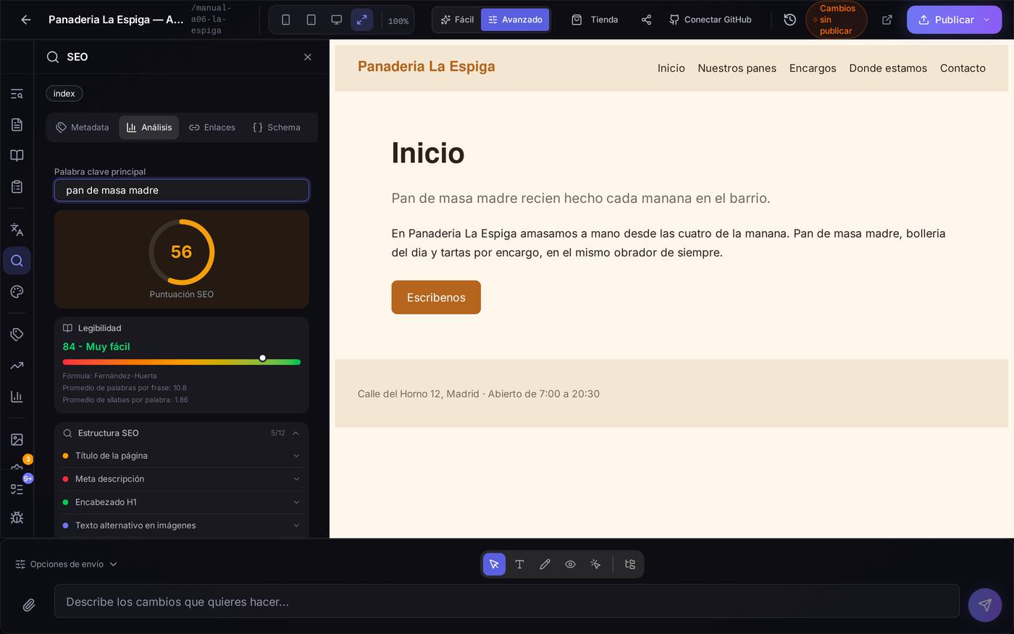
Task: Click the legibility score slider marker
Action: tap(262, 358)
